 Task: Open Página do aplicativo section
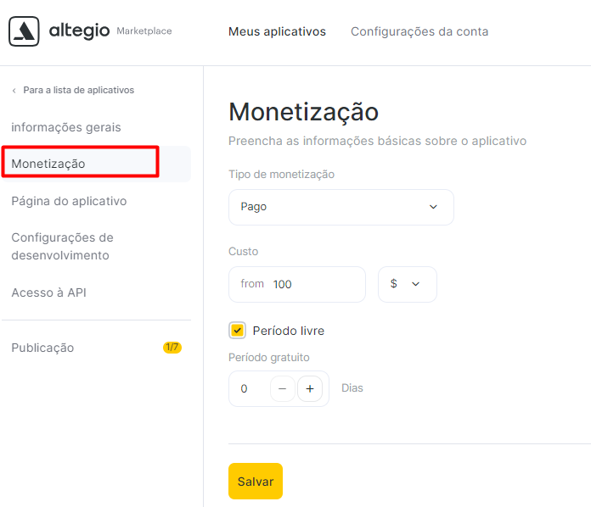69,201
